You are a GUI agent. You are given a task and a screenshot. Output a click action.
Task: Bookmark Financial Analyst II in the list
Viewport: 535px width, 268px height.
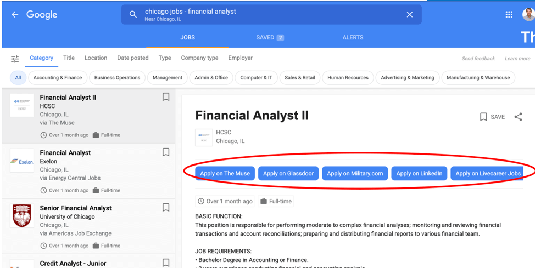click(166, 97)
